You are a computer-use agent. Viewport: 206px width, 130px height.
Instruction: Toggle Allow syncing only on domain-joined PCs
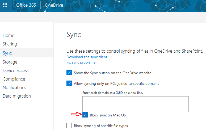coord(69,83)
